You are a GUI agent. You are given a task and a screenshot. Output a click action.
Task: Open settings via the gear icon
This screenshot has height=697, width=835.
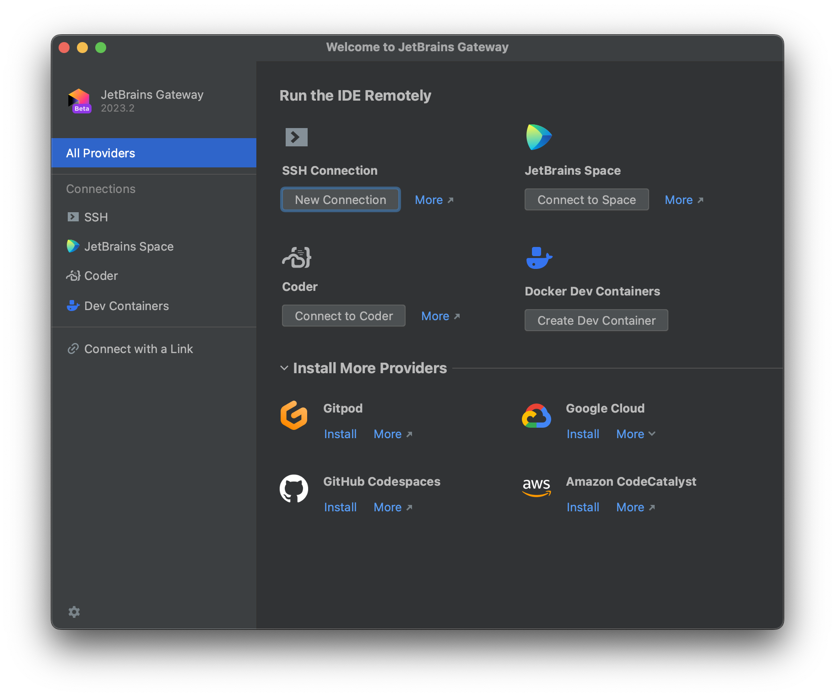74,612
